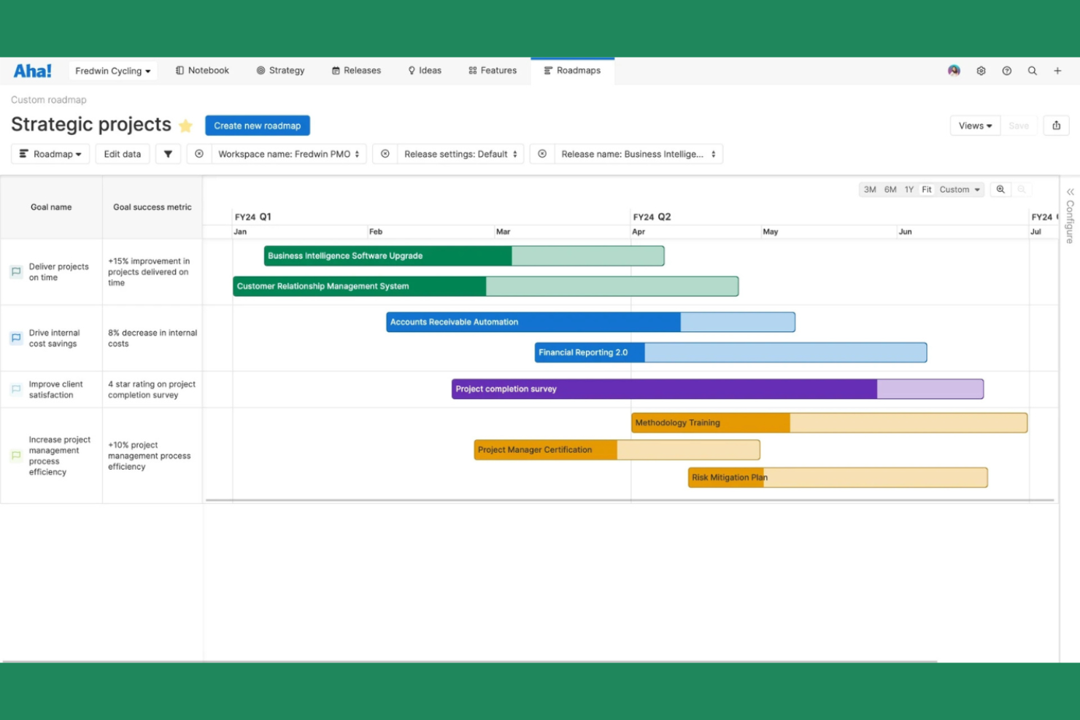Click the plus add icon in header

pyautogui.click(x=1057, y=71)
